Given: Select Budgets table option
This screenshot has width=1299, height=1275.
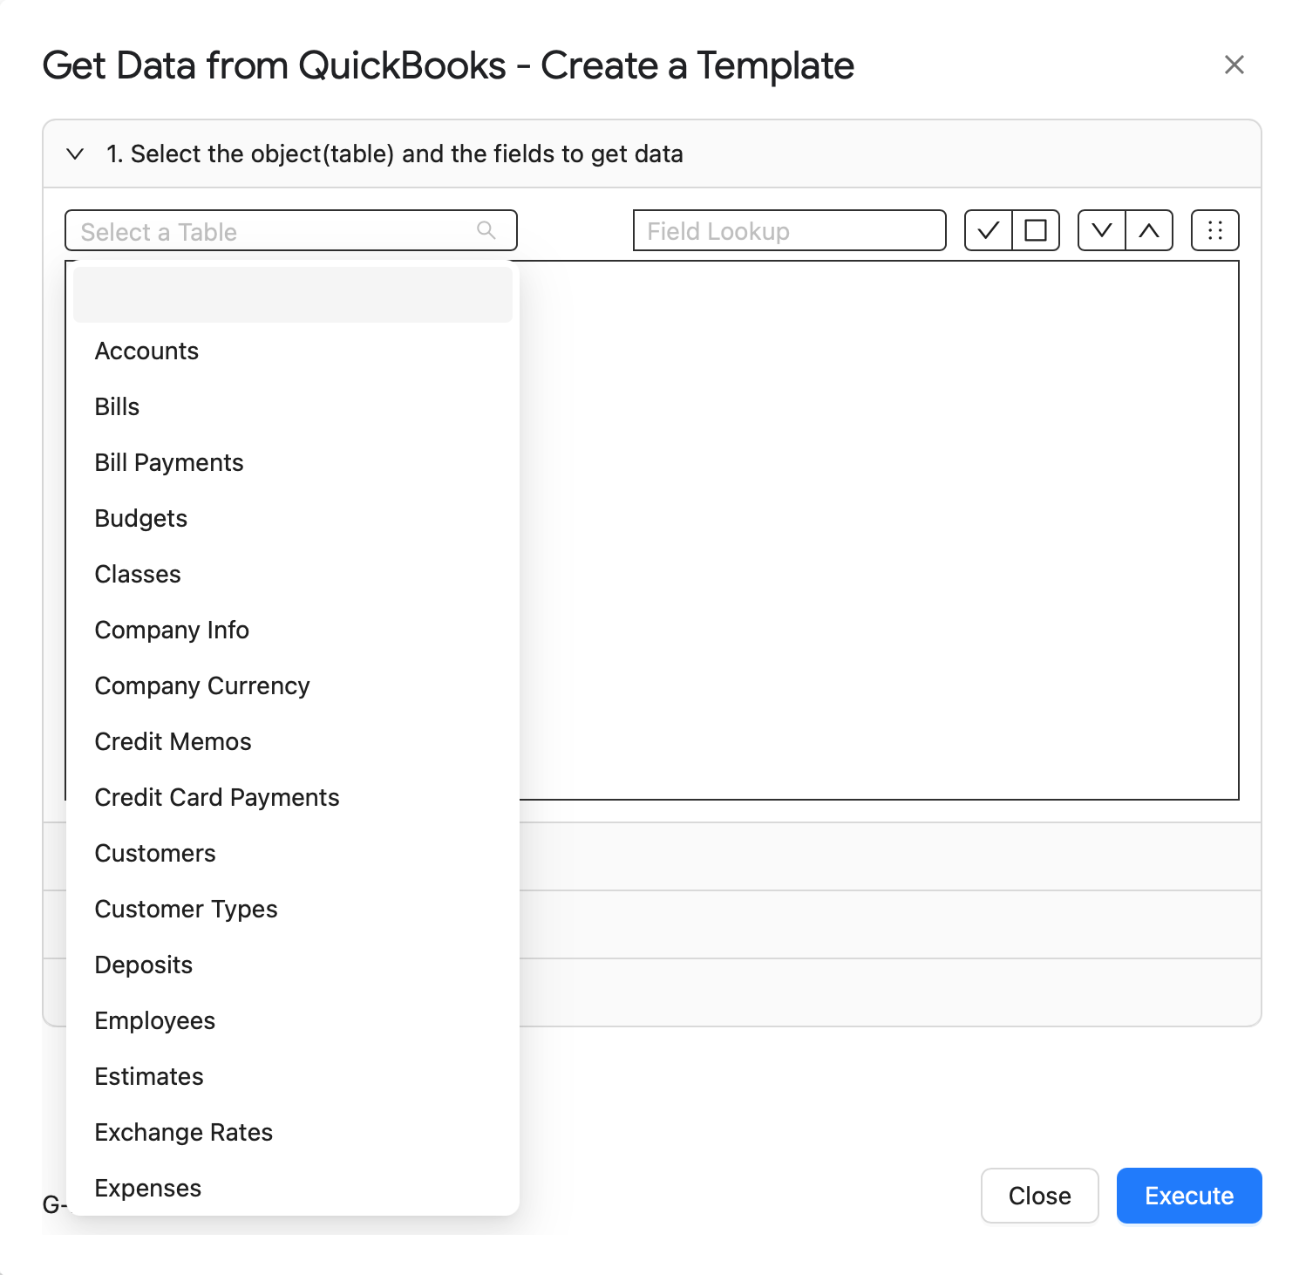Looking at the screenshot, I should [x=293, y=518].
